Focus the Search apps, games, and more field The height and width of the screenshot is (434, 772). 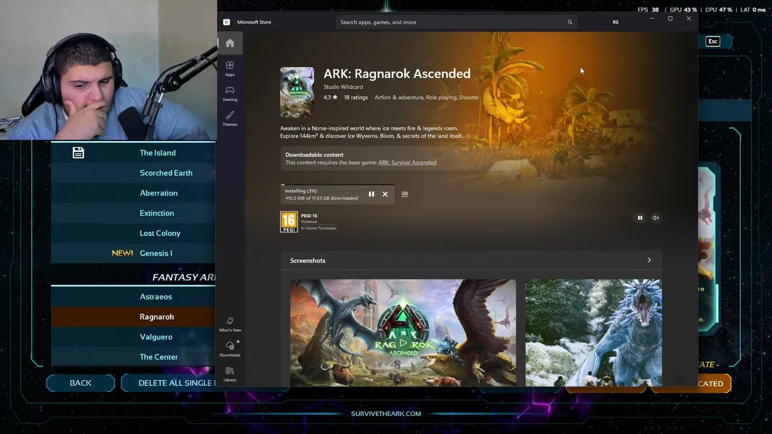pyautogui.click(x=455, y=22)
